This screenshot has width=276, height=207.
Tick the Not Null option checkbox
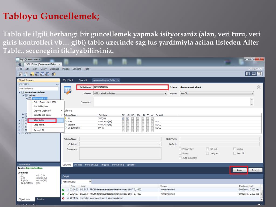(207, 149)
